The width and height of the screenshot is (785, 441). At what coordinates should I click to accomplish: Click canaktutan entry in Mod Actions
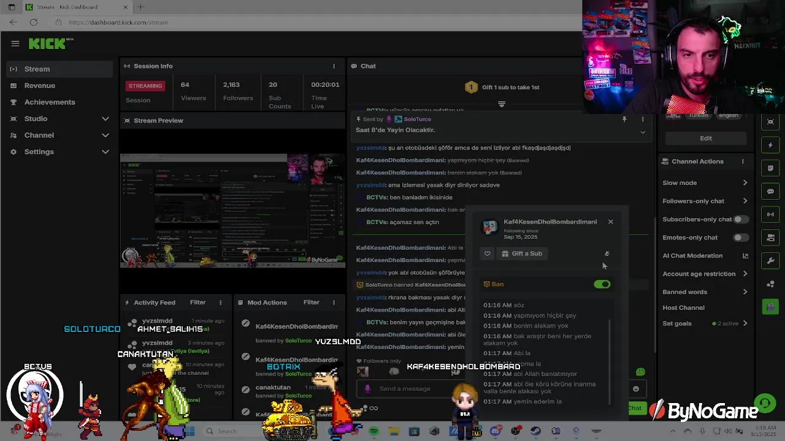coord(273,388)
